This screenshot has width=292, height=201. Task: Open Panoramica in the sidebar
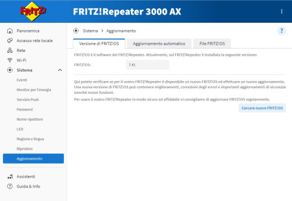tap(28, 31)
